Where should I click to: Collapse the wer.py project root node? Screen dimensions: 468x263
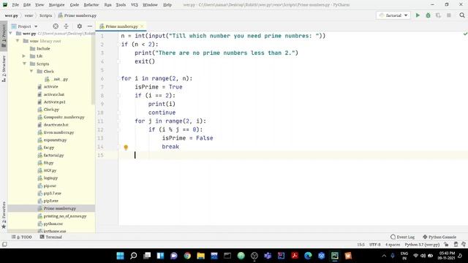pyautogui.click(x=11, y=34)
